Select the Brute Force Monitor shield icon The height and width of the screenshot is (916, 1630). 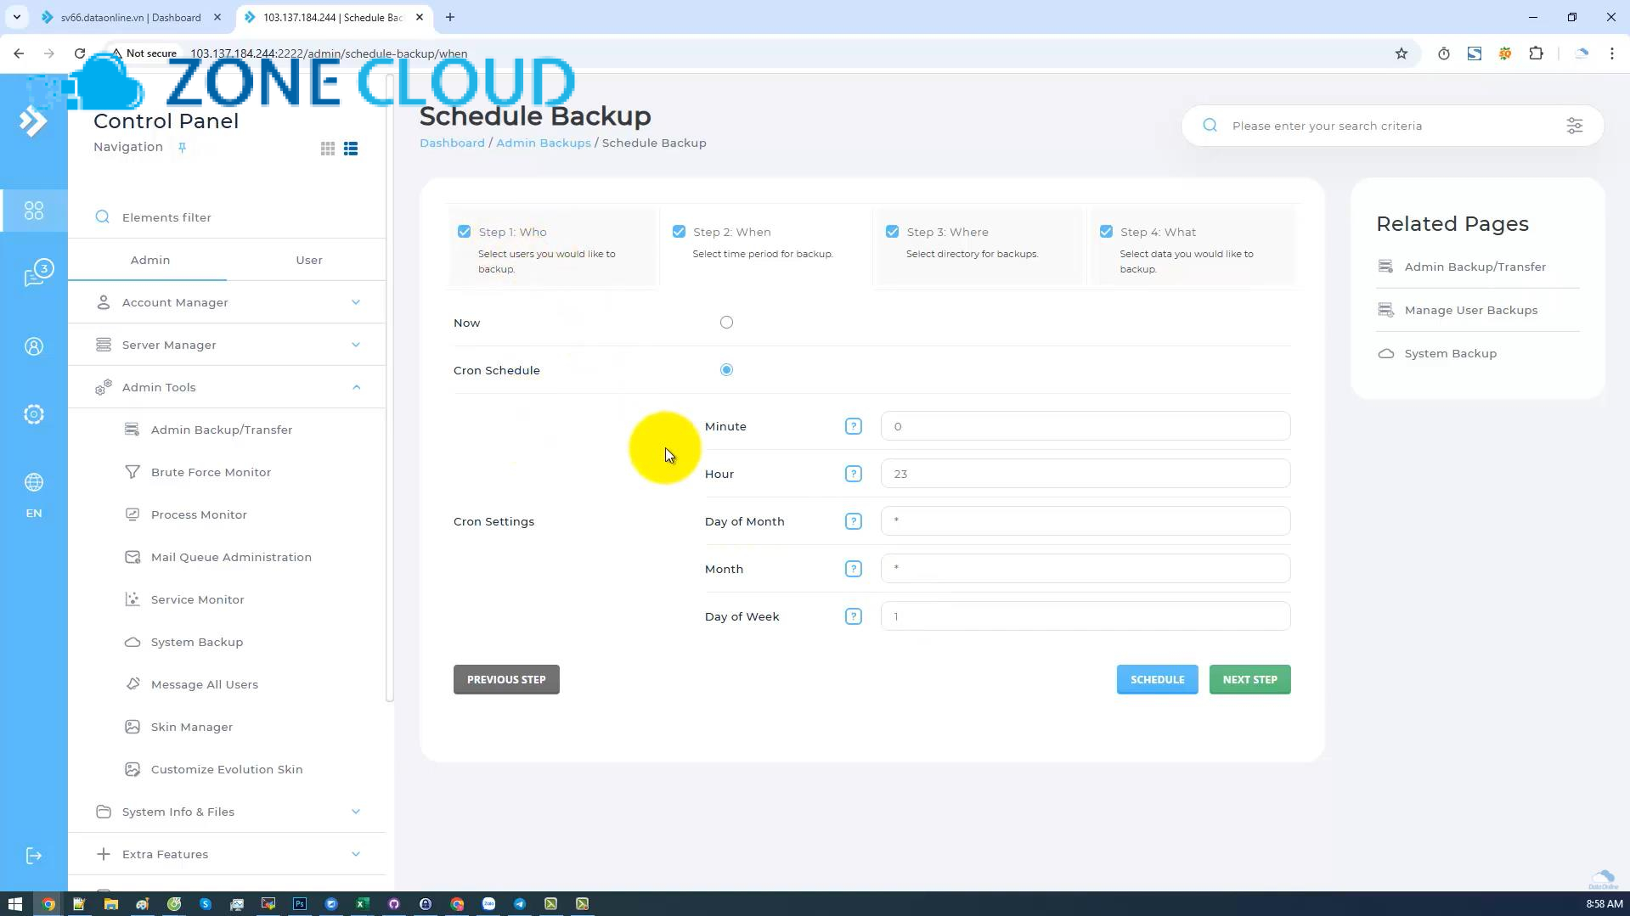point(133,472)
